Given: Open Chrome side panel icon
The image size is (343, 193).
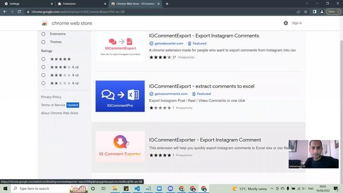Looking at the screenshot, I should pyautogui.click(x=315, y=12).
